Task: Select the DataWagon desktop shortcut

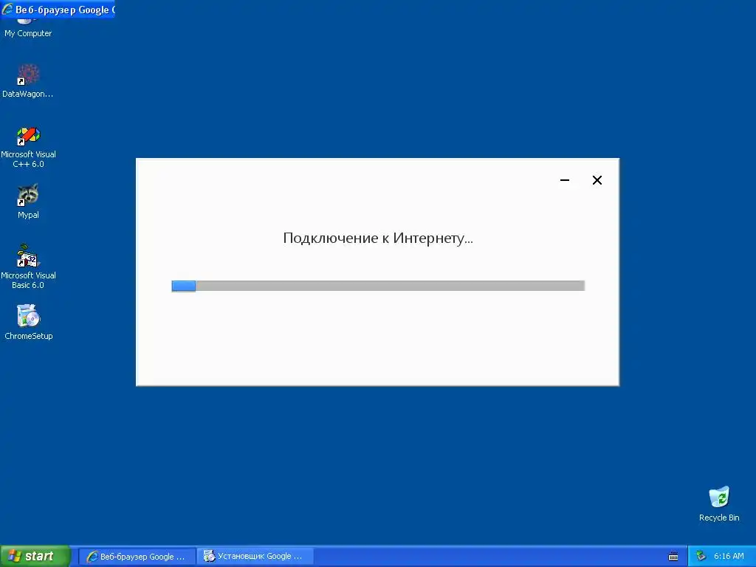Action: click(28, 80)
